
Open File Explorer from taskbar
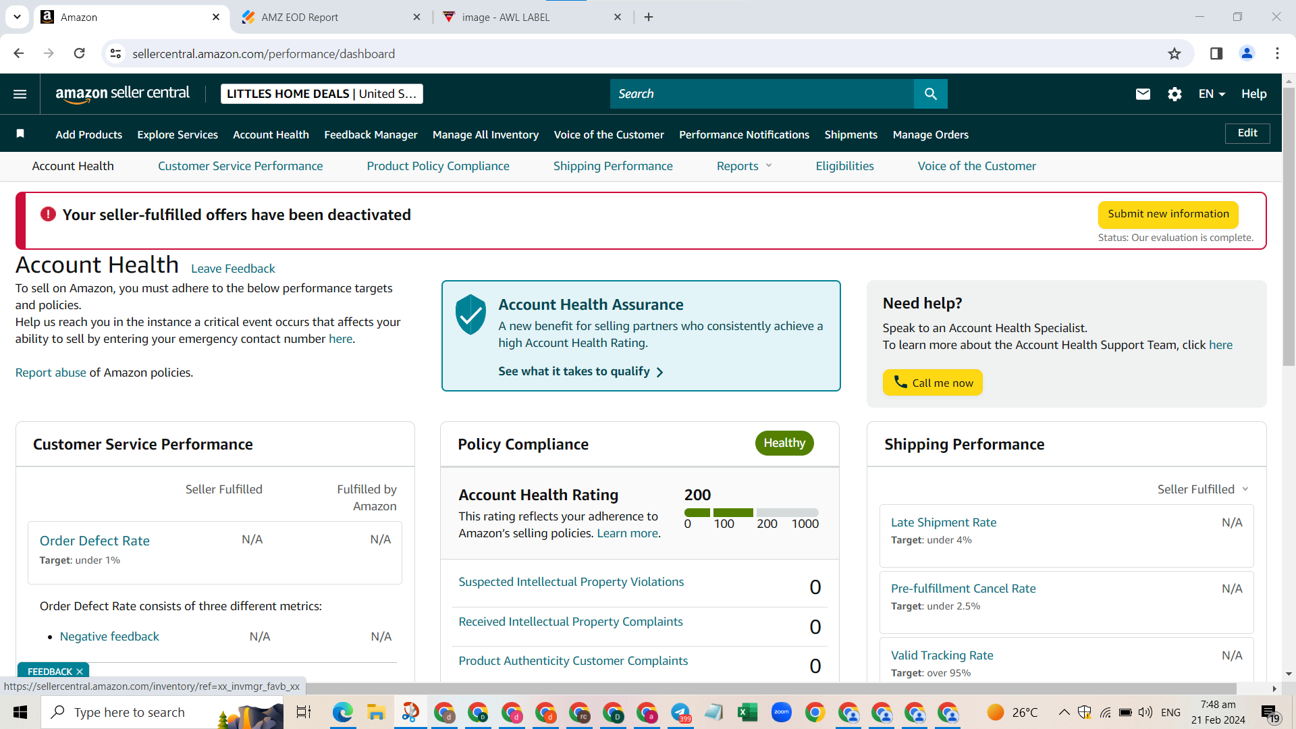[x=376, y=712]
